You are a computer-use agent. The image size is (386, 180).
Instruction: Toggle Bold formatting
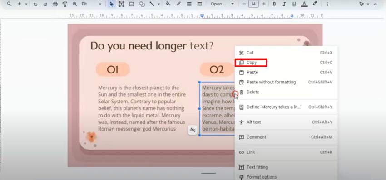click(274, 4)
